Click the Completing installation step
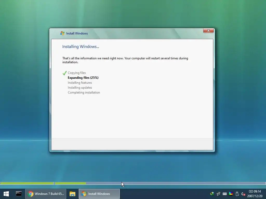Viewport: 266px width, 199px height. (x=84, y=93)
